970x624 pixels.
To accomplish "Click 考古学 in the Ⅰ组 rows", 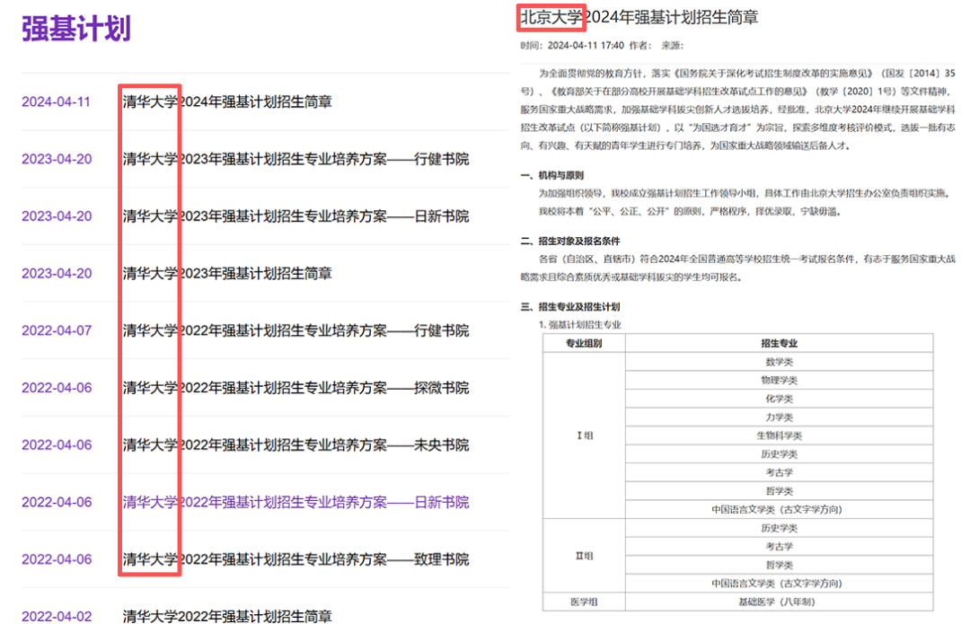I will (x=779, y=472).
